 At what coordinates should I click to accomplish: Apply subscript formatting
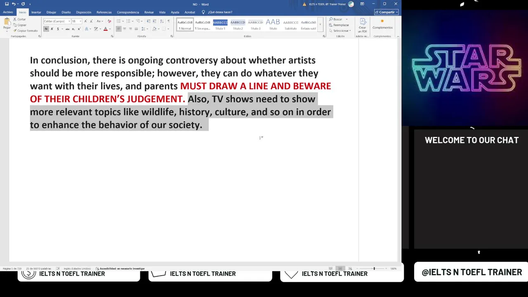coord(73,29)
